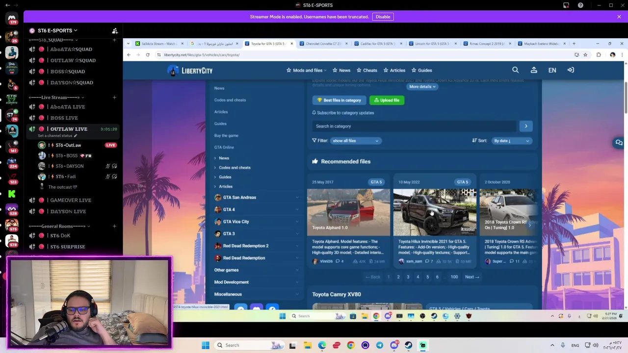Open the Kick server icon in Discord sidebar
The width and height of the screenshot is (628, 353).
(12, 194)
